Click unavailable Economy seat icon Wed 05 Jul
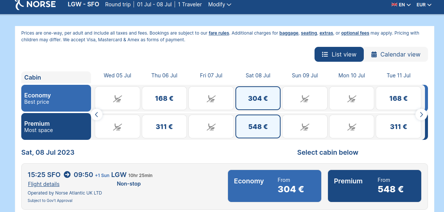The image size is (444, 212). (x=118, y=99)
